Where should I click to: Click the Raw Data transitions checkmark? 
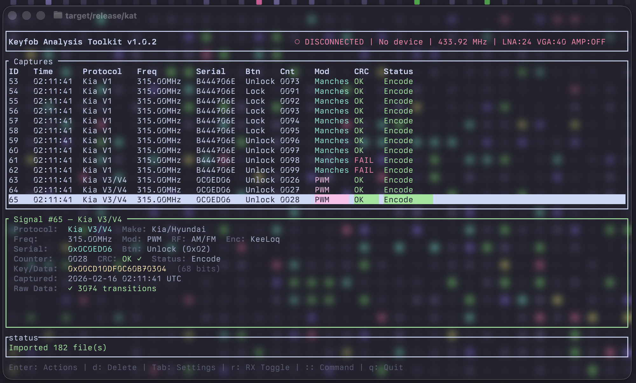(x=70, y=289)
